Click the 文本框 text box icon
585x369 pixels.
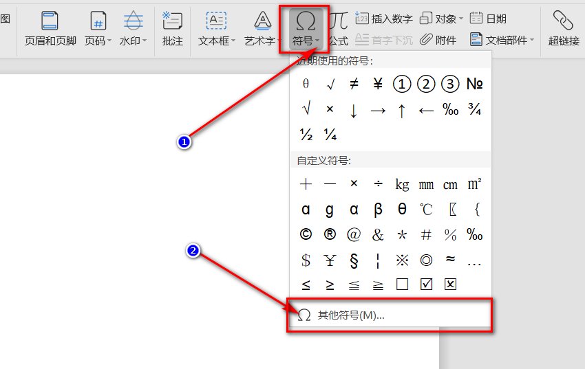216,21
